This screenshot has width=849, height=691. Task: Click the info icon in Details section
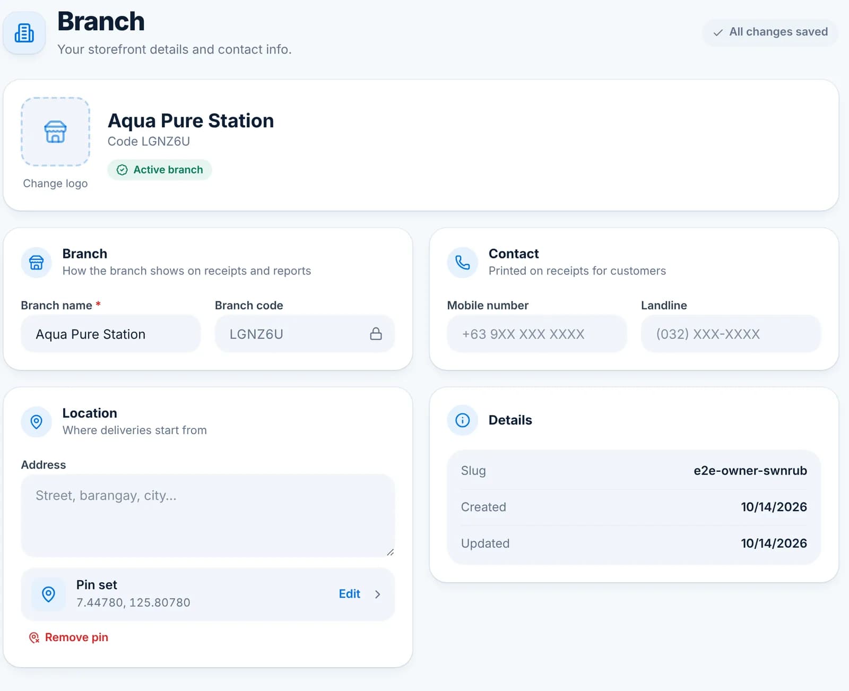[463, 420]
